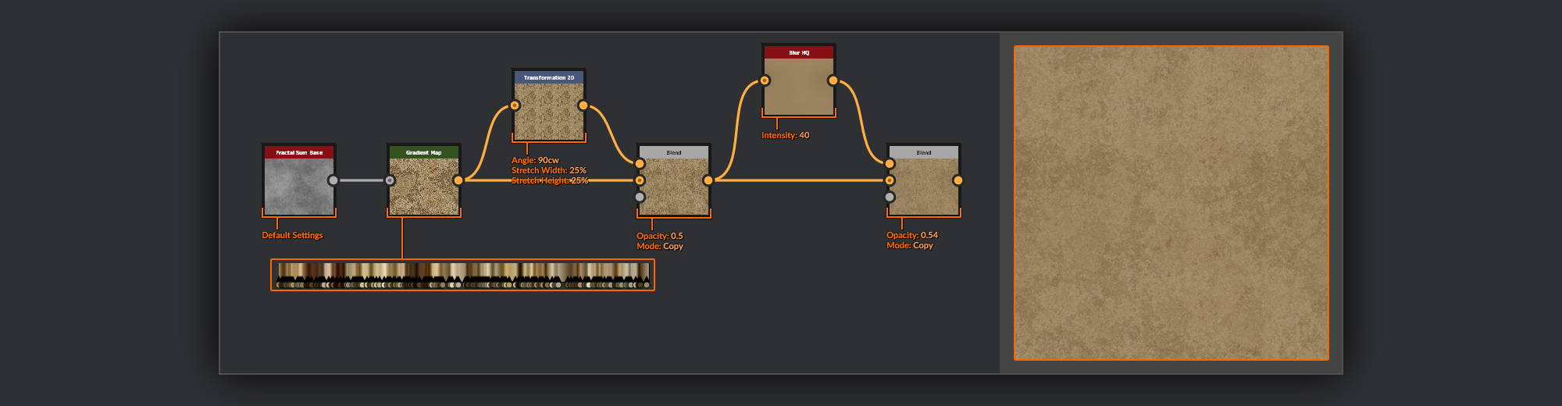
Task: Click the Gradient Map output connector
Action: [x=458, y=180]
